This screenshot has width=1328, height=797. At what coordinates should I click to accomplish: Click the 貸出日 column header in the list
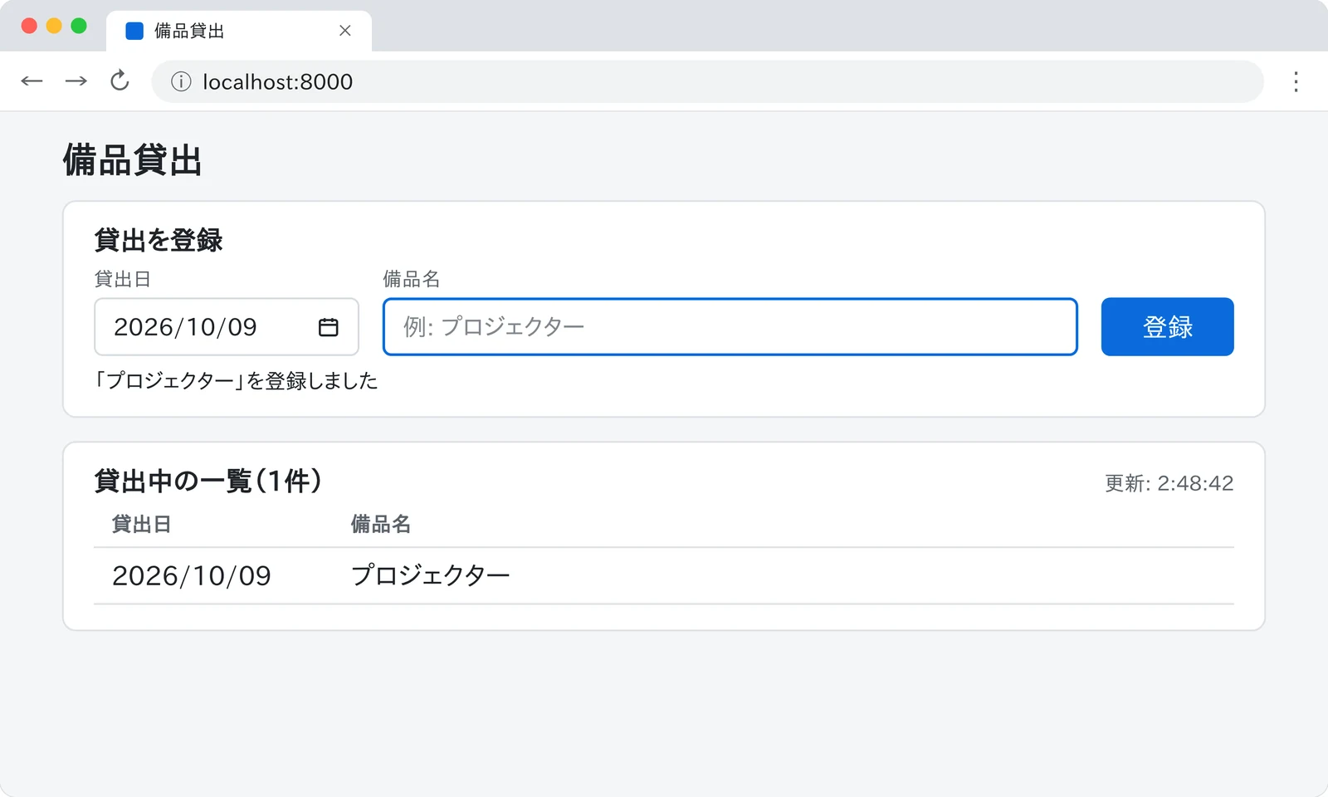pos(141,525)
